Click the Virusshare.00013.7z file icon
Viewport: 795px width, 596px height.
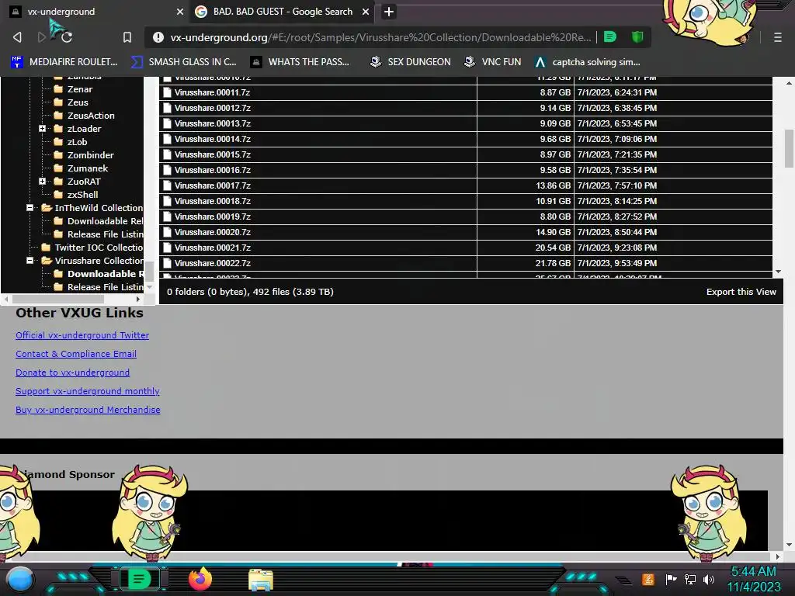pos(167,123)
